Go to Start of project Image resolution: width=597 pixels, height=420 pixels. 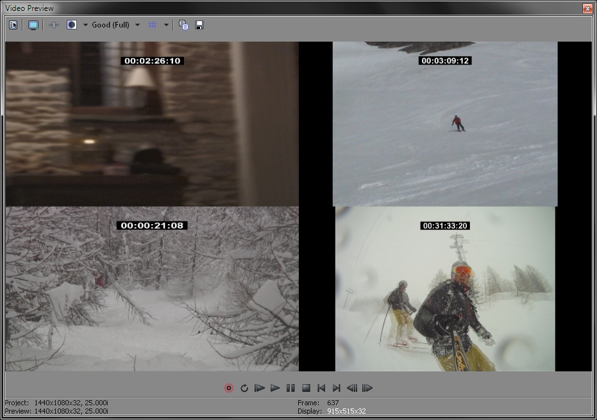(321, 388)
